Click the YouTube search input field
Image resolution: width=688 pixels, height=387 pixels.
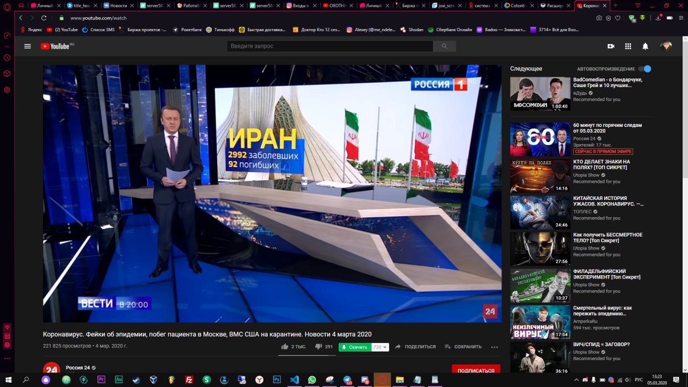(329, 46)
